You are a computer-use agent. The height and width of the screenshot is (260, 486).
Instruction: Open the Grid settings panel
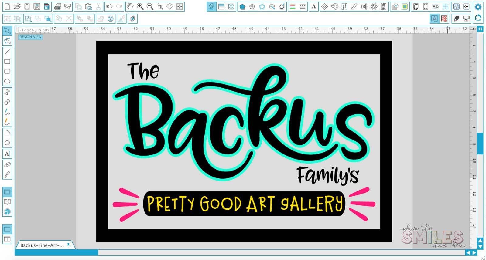(445, 6)
